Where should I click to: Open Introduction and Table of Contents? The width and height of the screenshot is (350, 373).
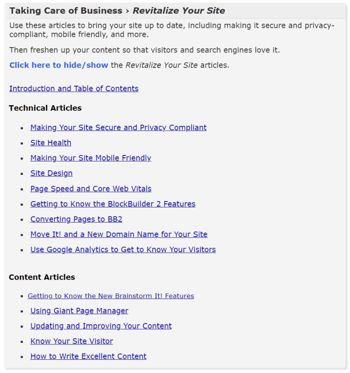point(73,88)
